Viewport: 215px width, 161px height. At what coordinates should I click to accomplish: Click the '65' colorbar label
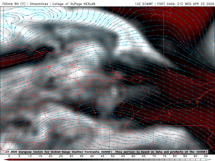[144, 156]
